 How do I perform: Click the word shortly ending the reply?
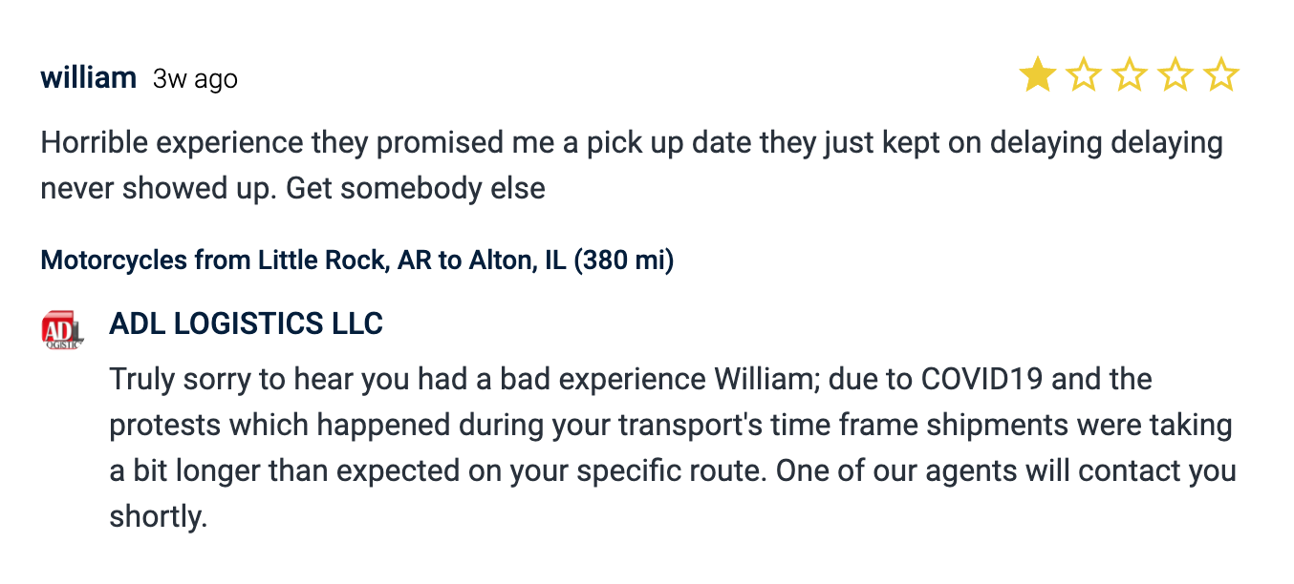[157, 517]
